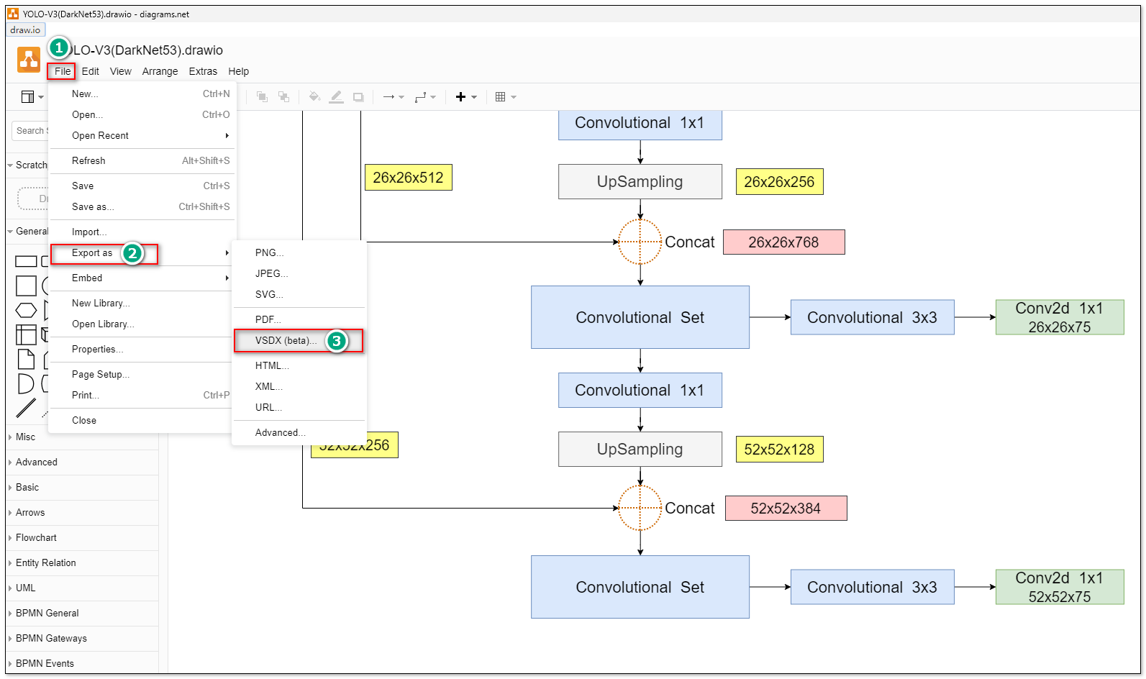Choose New... in the File menu
The image size is (1146, 679).
(142, 94)
